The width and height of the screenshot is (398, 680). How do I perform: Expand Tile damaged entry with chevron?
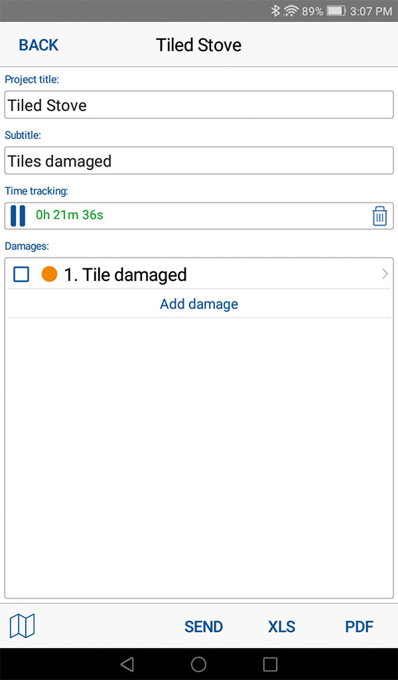point(385,274)
